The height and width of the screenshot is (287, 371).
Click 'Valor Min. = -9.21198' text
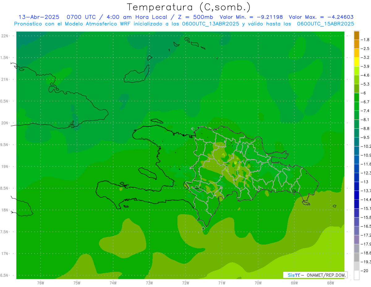(251, 17)
